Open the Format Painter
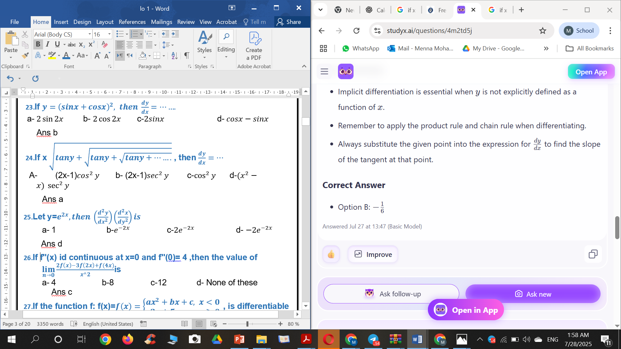Screen dimensions: 621x349 [25, 56]
